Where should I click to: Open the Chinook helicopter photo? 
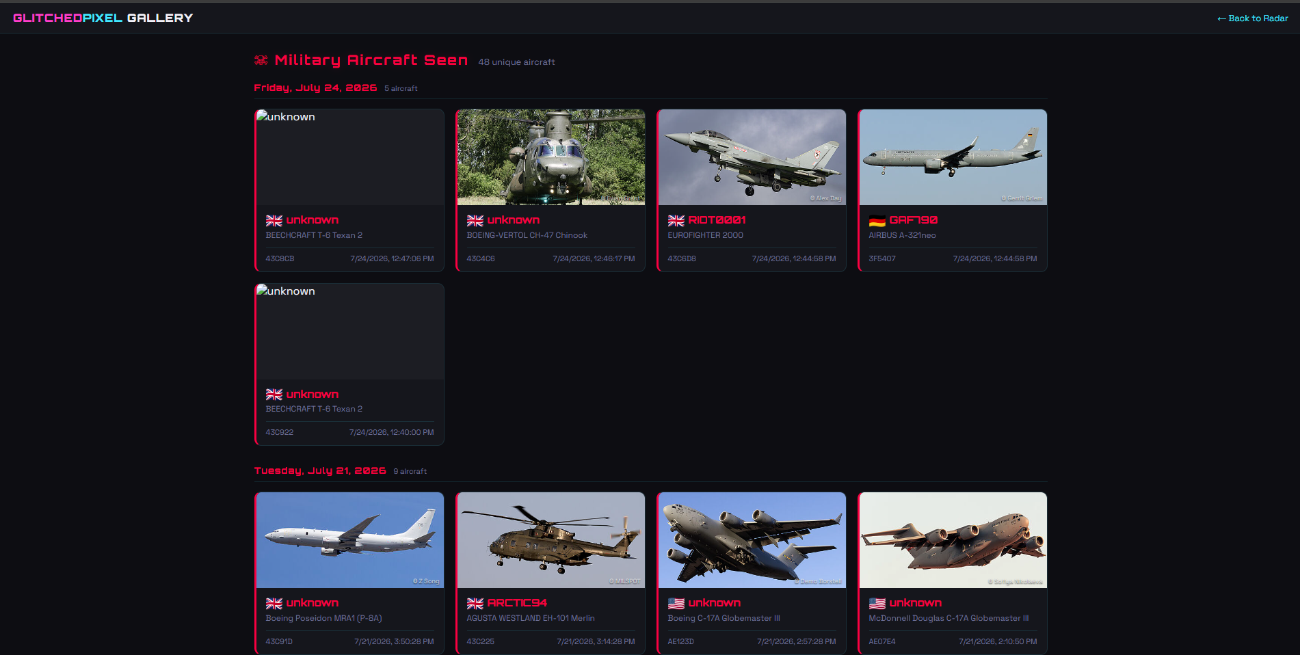click(x=551, y=157)
